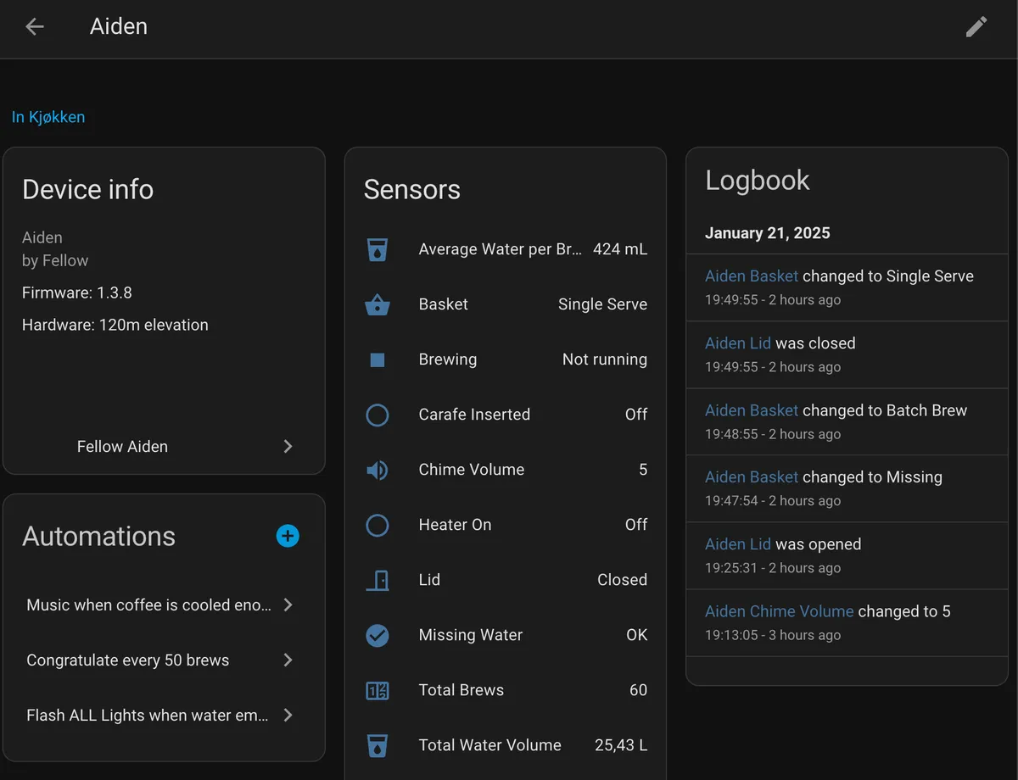Click the Average Water per Brew cup icon

pyautogui.click(x=377, y=249)
